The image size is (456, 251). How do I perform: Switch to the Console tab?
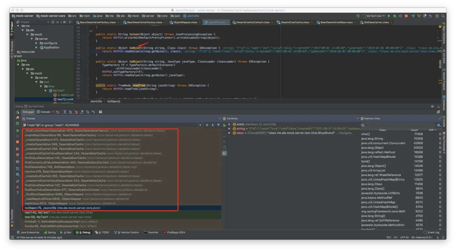(45, 112)
